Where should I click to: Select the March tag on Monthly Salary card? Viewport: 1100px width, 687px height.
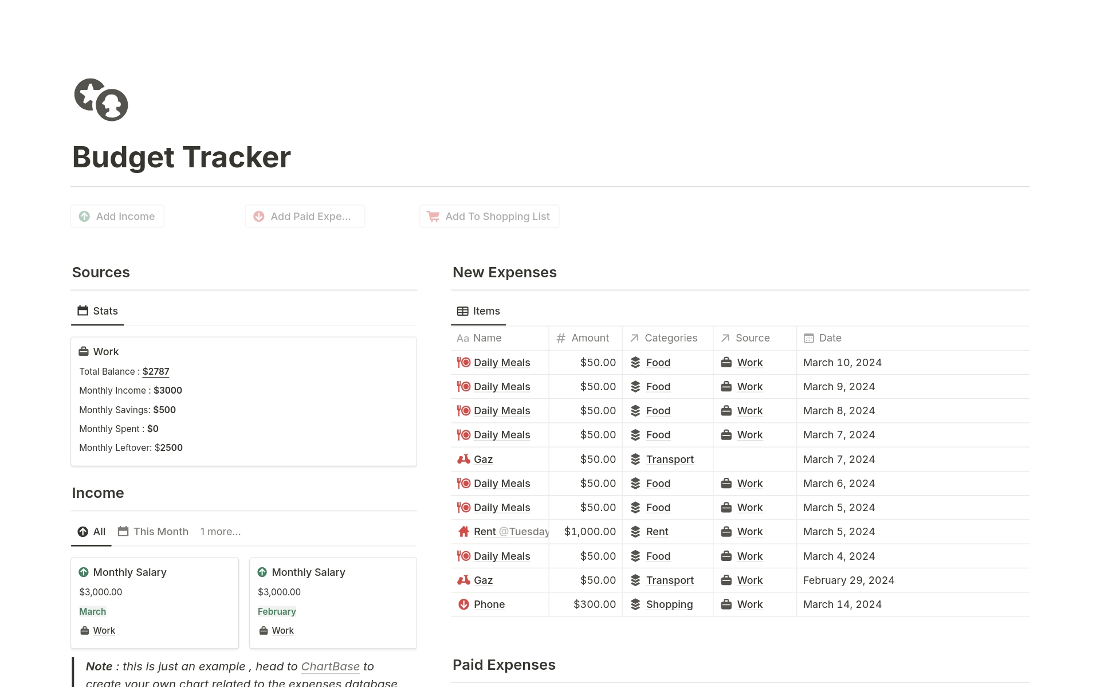point(92,611)
